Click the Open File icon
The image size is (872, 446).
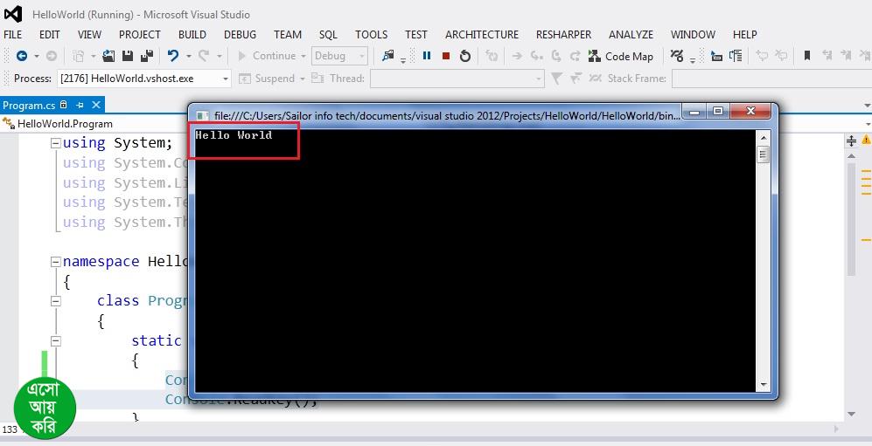[108, 56]
